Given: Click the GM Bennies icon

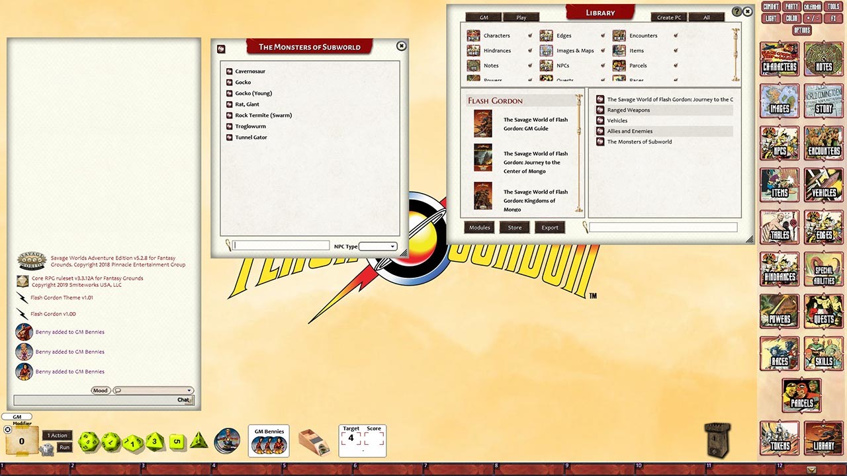Looking at the screenshot, I should 268,441.
